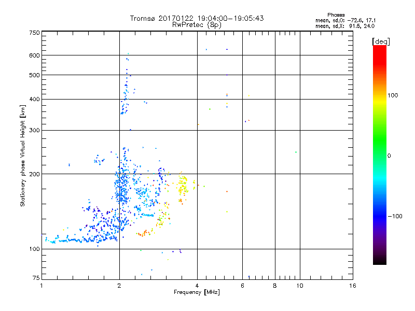This screenshot has width=415, height=311.
Task: Click the y-axis tick label '400'
Action: [34, 100]
